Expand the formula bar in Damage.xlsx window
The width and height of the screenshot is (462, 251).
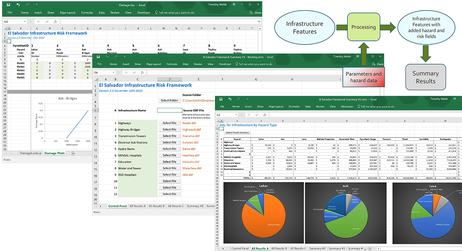click(x=259, y=21)
